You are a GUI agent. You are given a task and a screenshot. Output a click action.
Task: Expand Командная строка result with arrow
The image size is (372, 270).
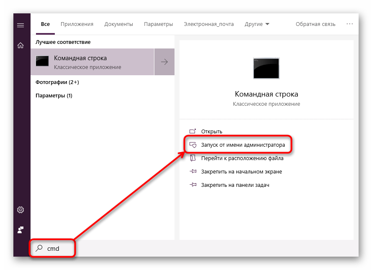pos(164,62)
